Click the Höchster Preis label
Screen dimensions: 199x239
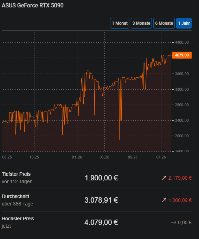pyautogui.click(x=18, y=219)
